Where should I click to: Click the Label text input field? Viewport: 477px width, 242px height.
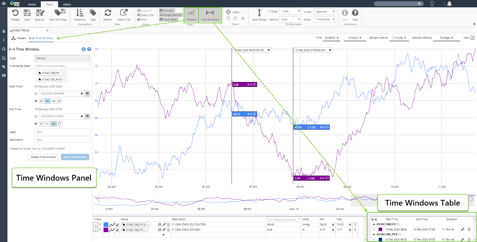pos(62,132)
